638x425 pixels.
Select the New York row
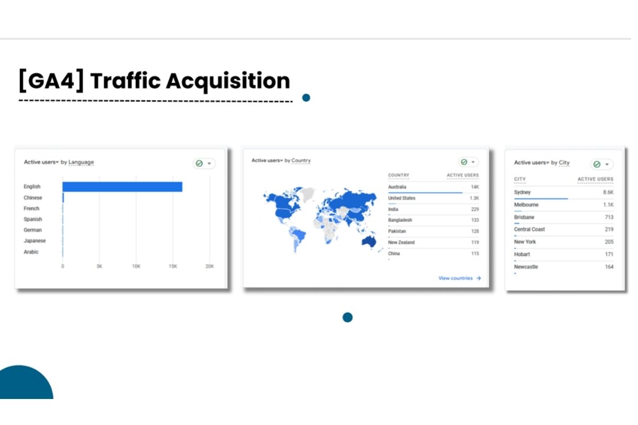564,242
